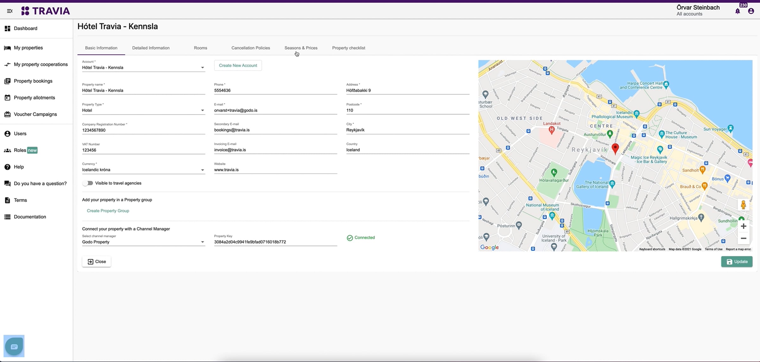
Task: Click Property allotments calendar icon
Action: [7, 98]
